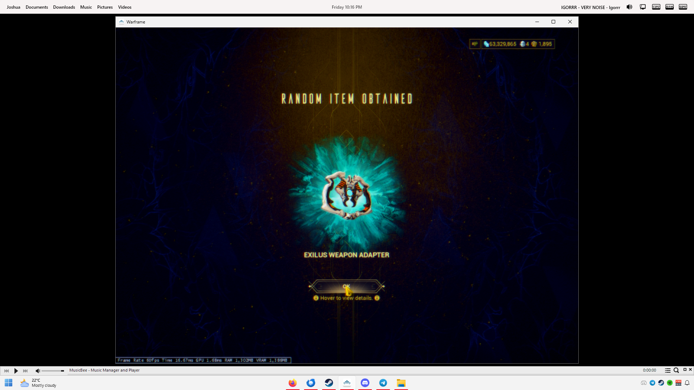694x390 pixels.
Task: Open the MusicBee playlist list icon
Action: click(668, 370)
